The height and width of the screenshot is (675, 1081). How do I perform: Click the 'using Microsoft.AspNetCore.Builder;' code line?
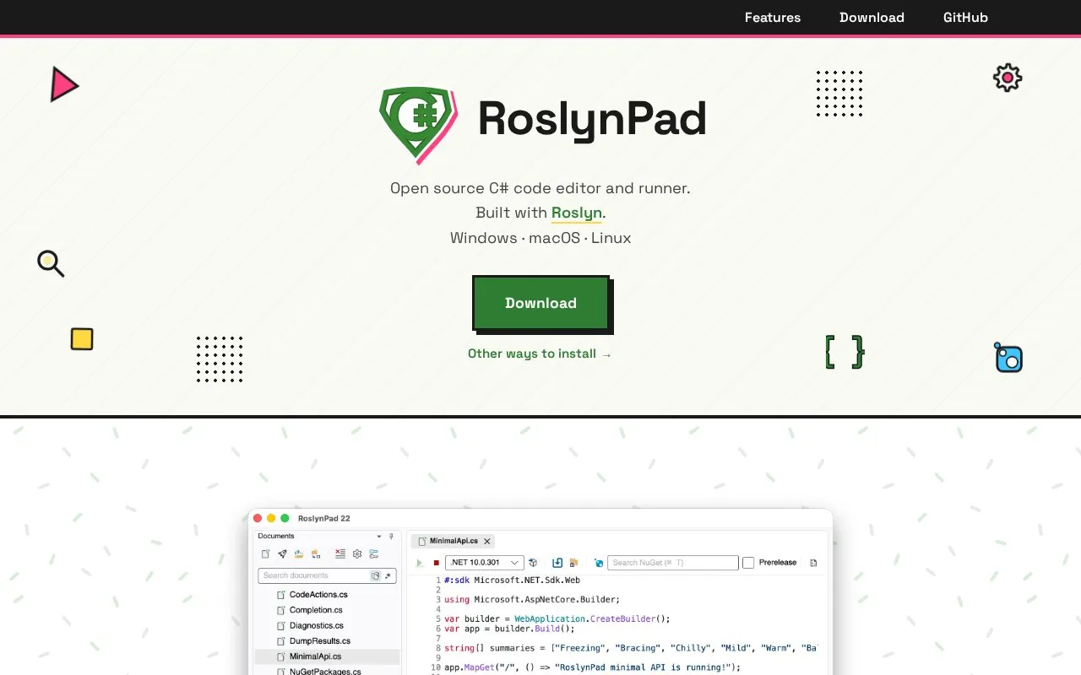(x=532, y=600)
